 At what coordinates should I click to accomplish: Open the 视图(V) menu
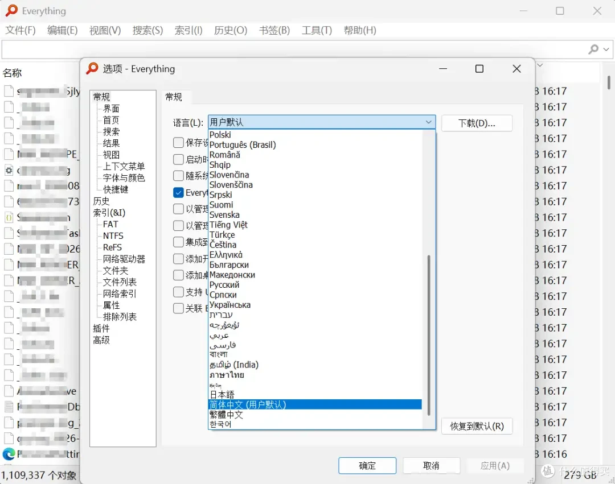click(105, 30)
